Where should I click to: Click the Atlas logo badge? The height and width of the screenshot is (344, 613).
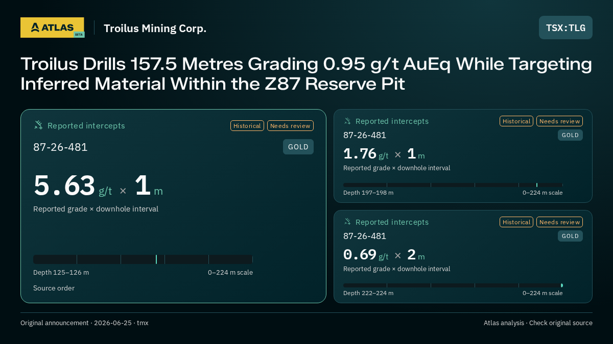[52, 28]
